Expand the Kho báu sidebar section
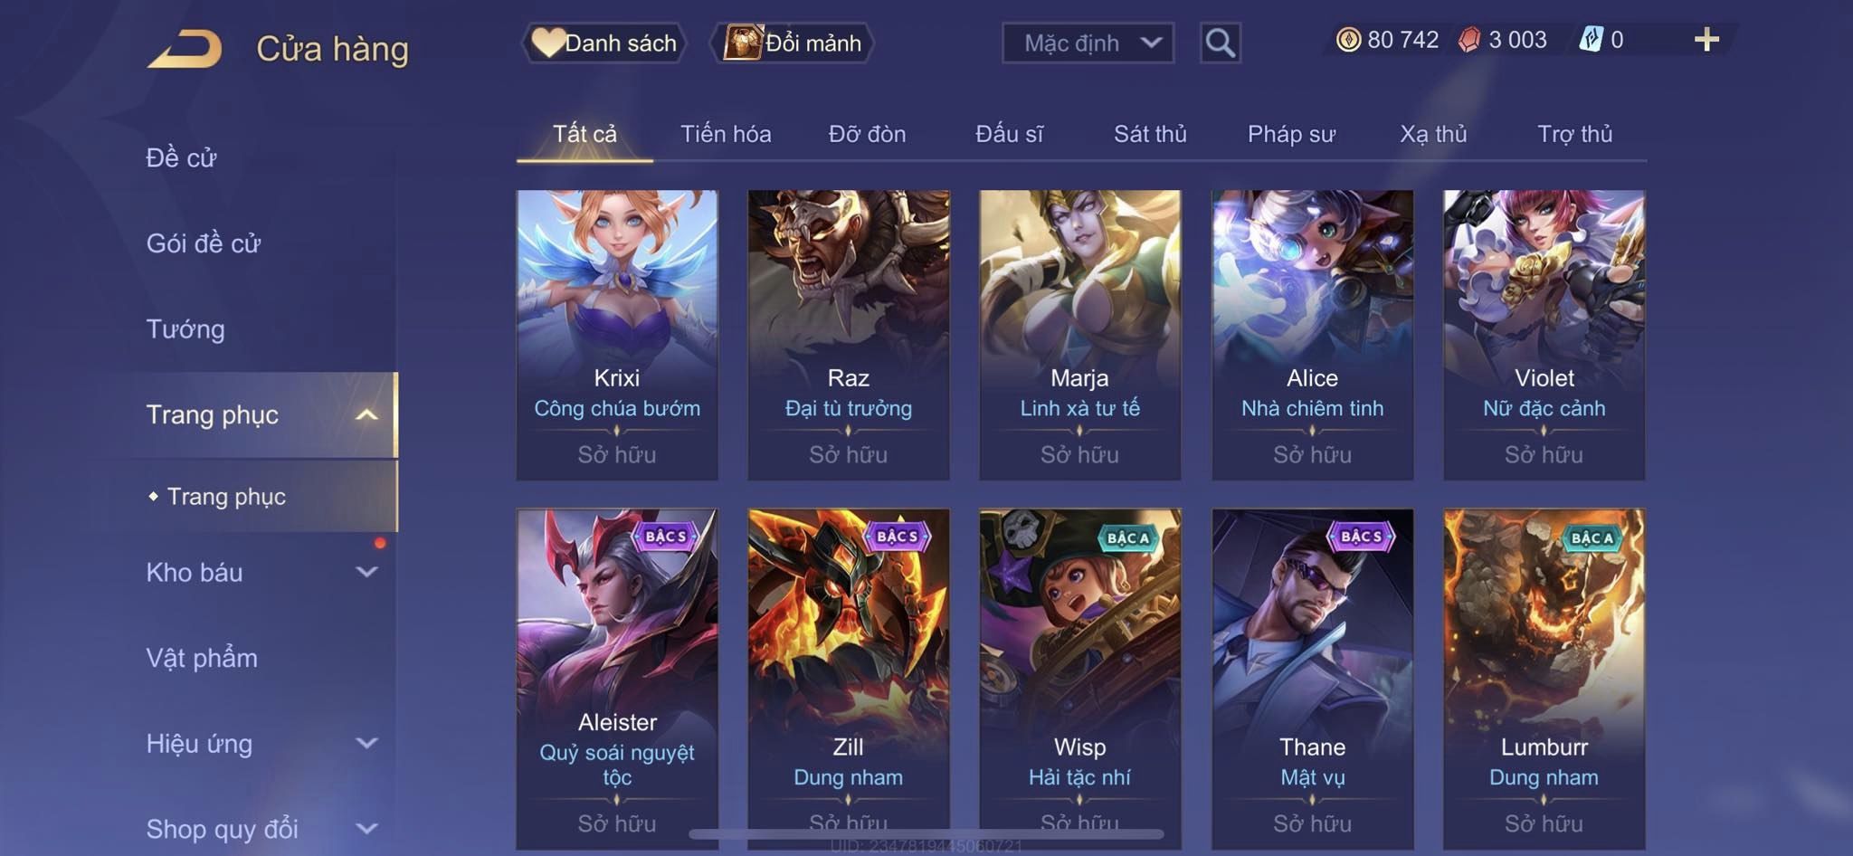This screenshot has width=1853, height=856. point(366,572)
